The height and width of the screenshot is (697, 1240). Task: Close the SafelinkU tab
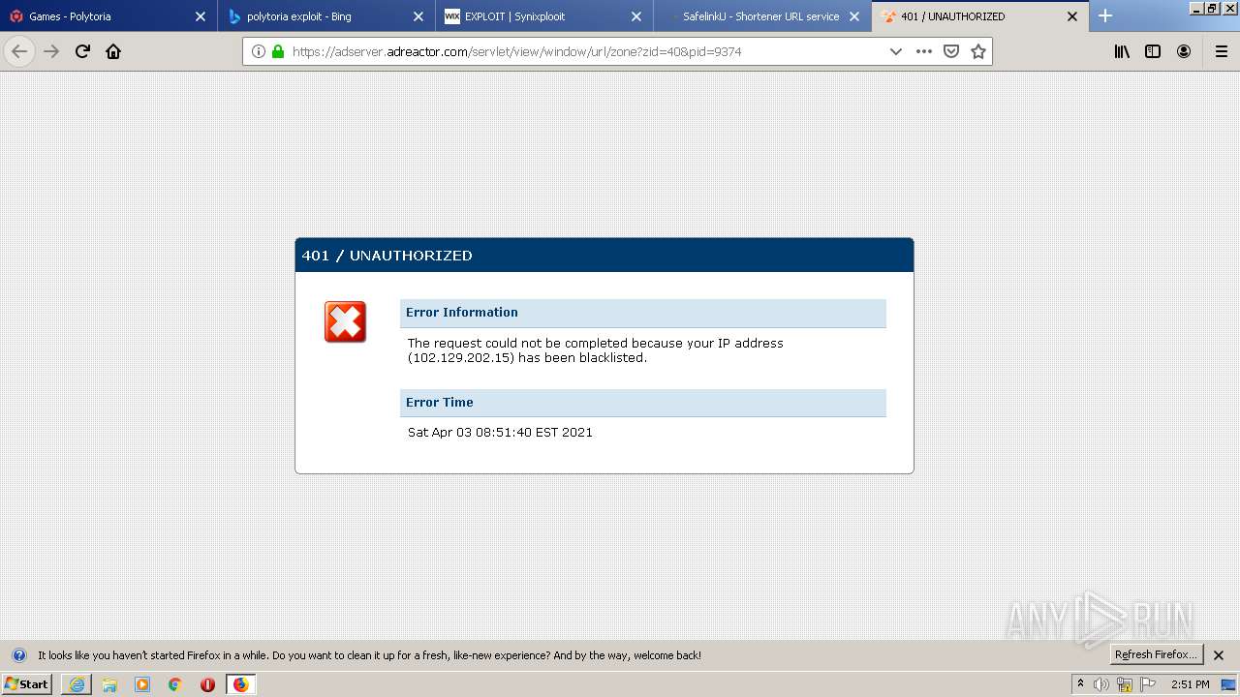(854, 16)
